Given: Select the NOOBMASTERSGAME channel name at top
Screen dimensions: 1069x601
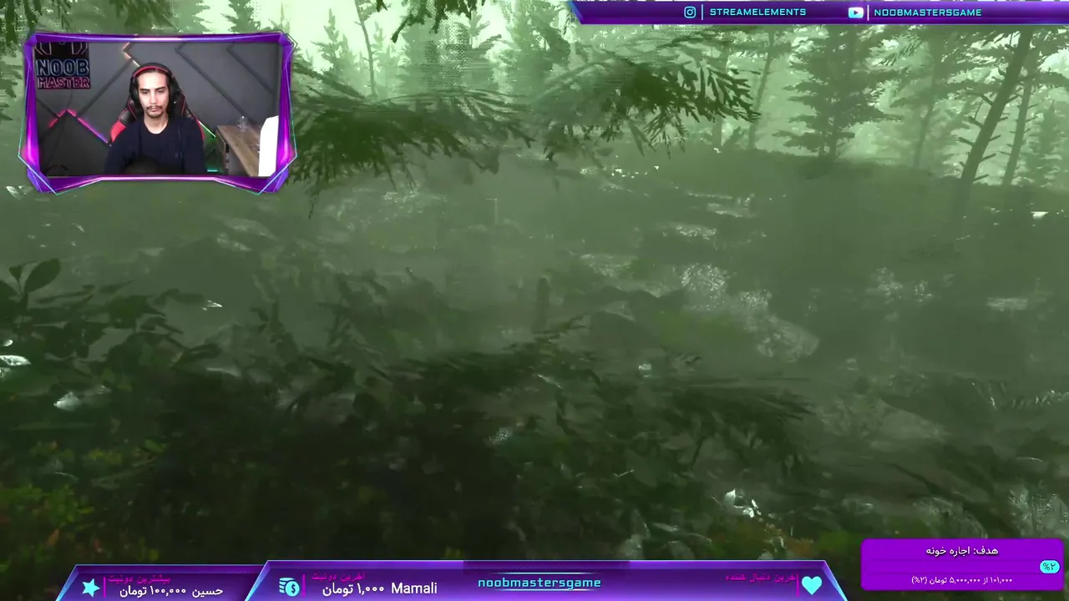Looking at the screenshot, I should (x=928, y=12).
